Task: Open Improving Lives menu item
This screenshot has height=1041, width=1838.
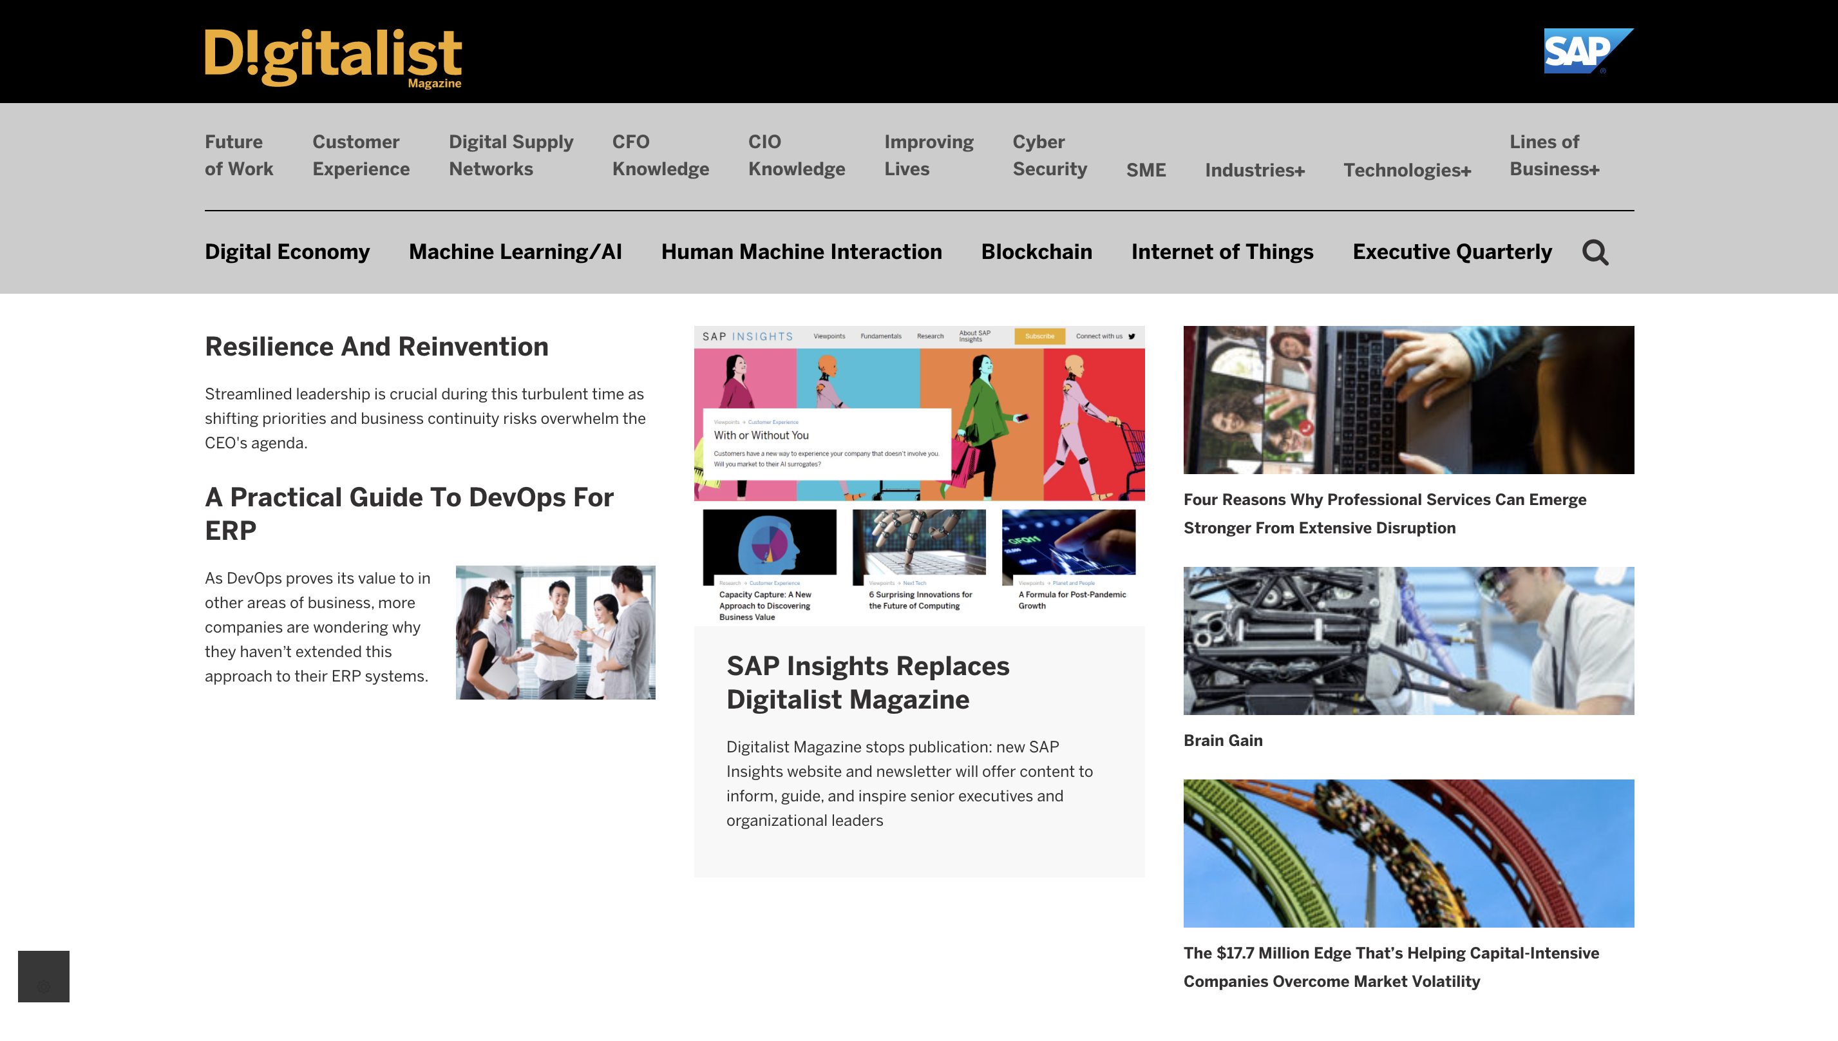Action: (928, 155)
